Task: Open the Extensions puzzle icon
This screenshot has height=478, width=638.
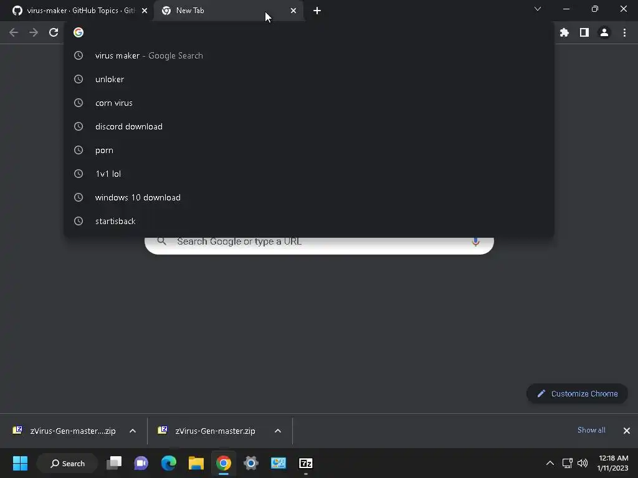Action: tap(564, 32)
